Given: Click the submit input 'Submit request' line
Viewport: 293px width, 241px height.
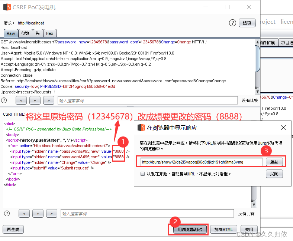Looking at the screenshot, I should pyautogui.click(x=52, y=168).
